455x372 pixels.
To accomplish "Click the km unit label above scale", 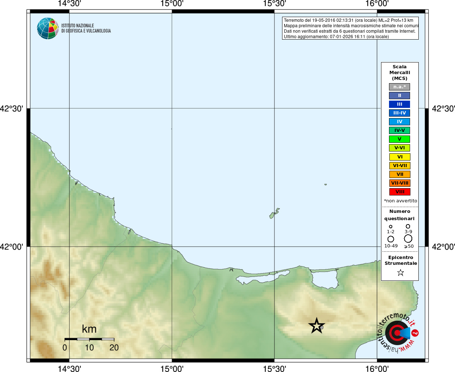I will coord(89,329).
